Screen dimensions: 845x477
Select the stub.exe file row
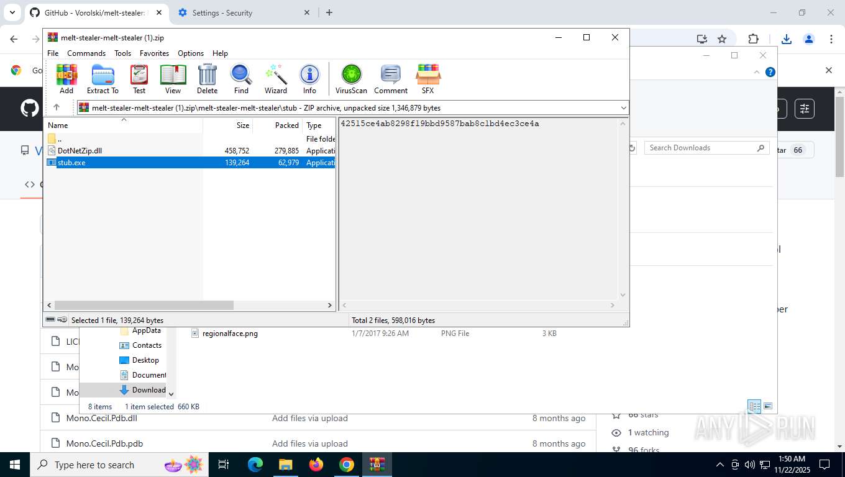coord(191,163)
